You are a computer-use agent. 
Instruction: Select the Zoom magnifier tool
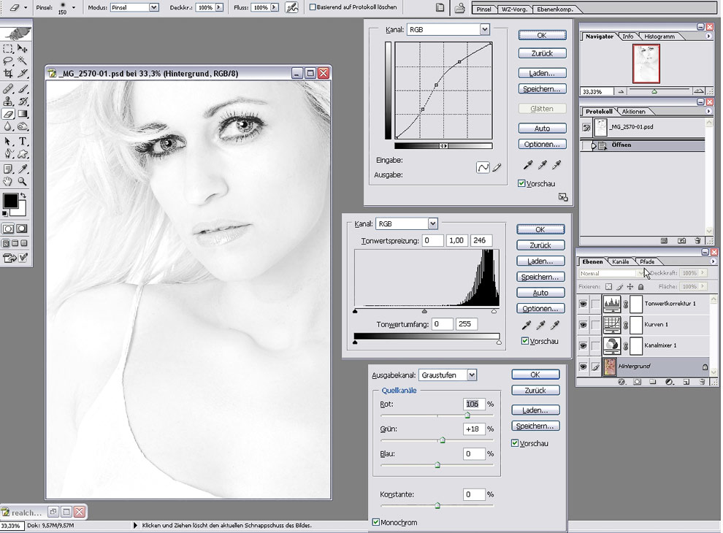[x=23, y=181]
